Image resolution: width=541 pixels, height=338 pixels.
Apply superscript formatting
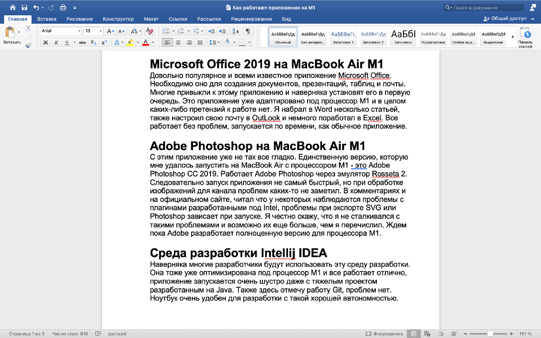tap(104, 41)
